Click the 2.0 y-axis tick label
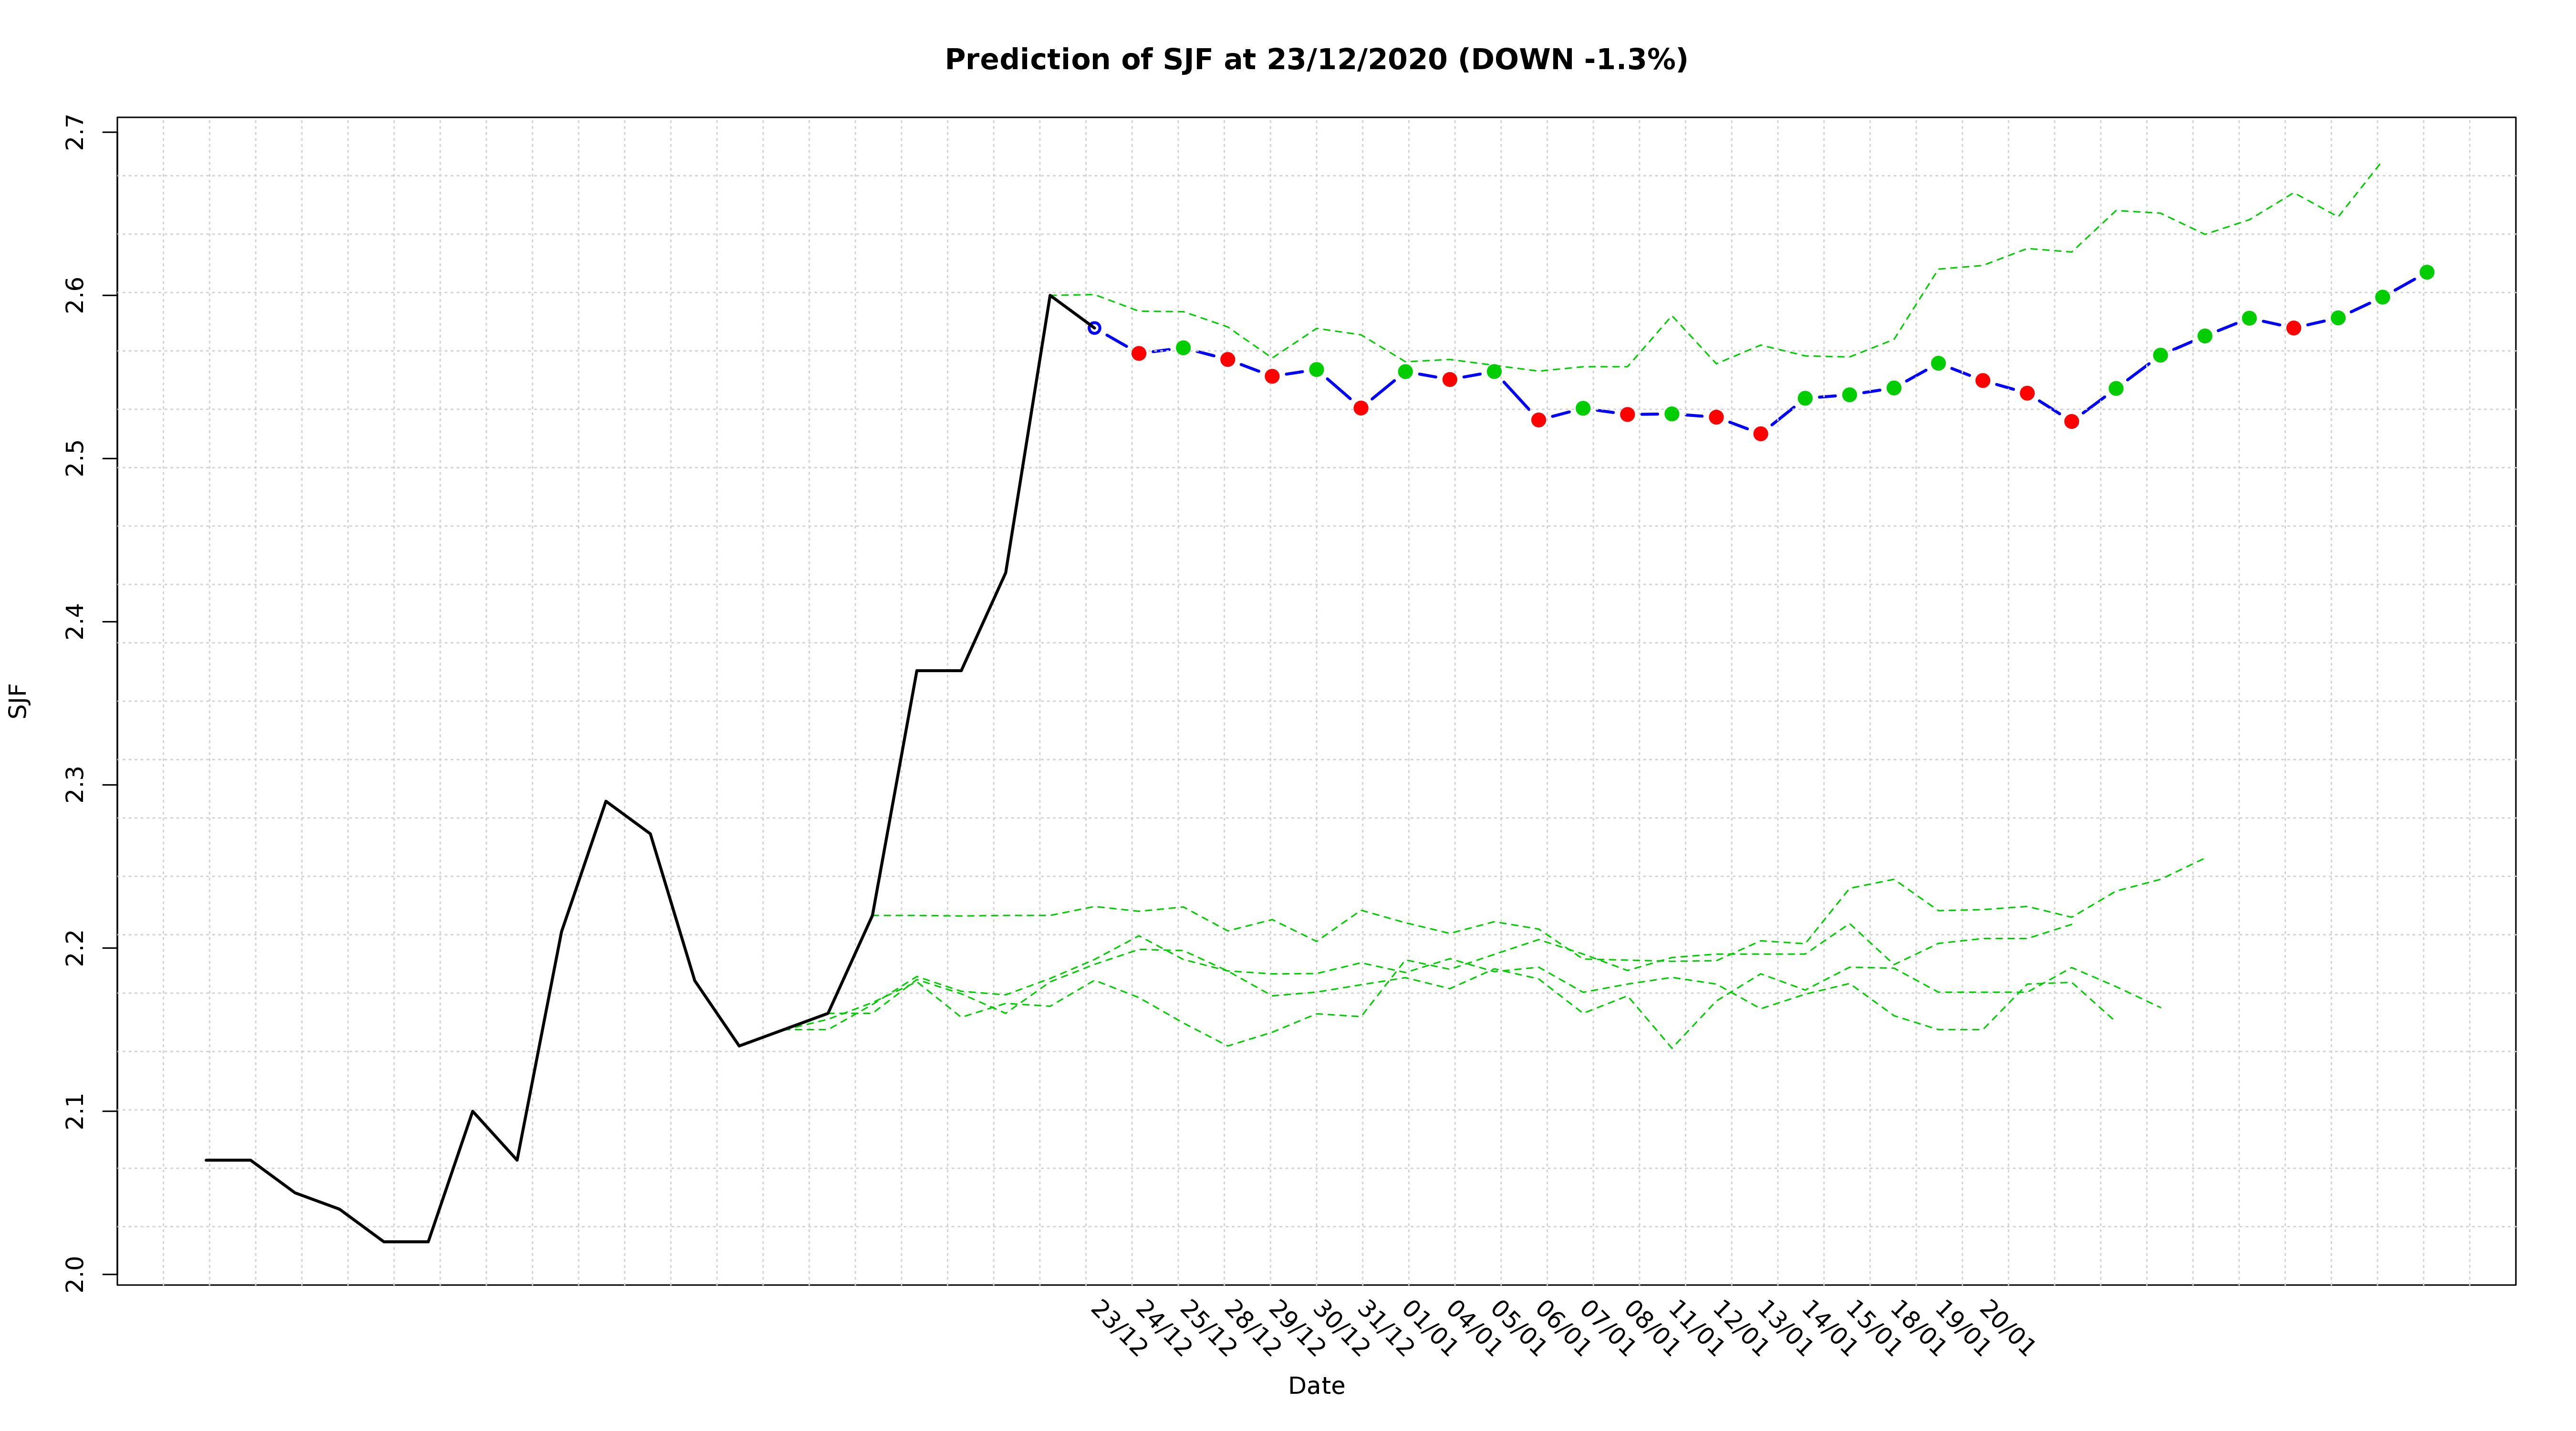2576x1431 pixels. click(76, 1275)
